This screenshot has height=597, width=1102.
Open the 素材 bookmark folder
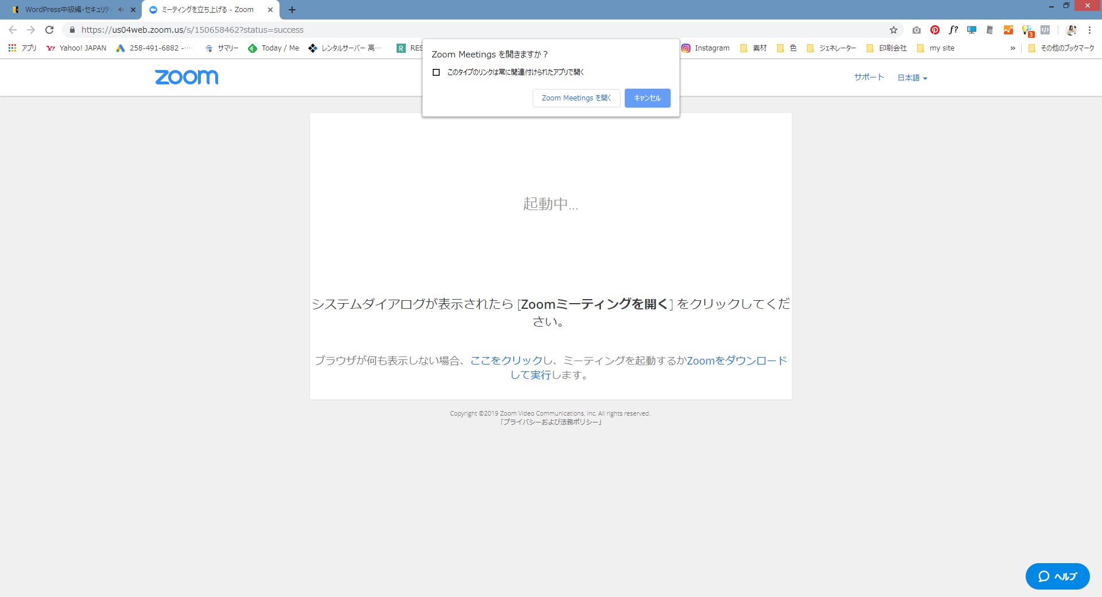click(x=754, y=48)
